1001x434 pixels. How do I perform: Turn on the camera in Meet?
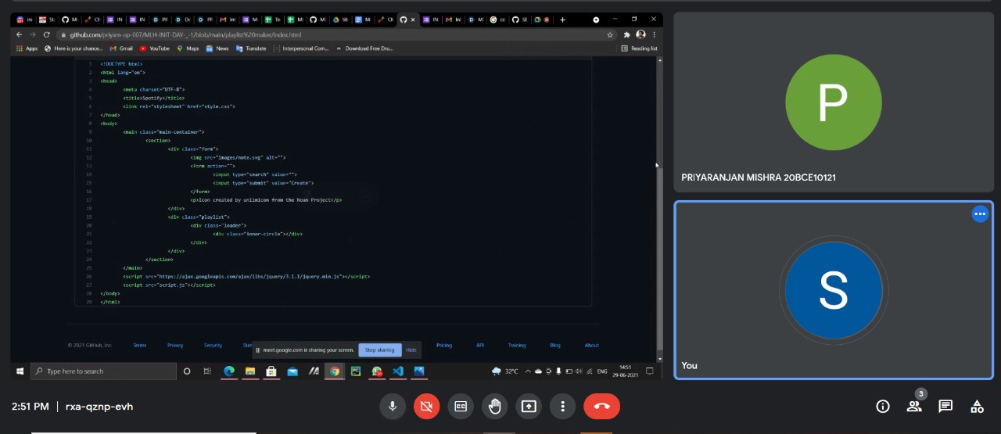(427, 407)
